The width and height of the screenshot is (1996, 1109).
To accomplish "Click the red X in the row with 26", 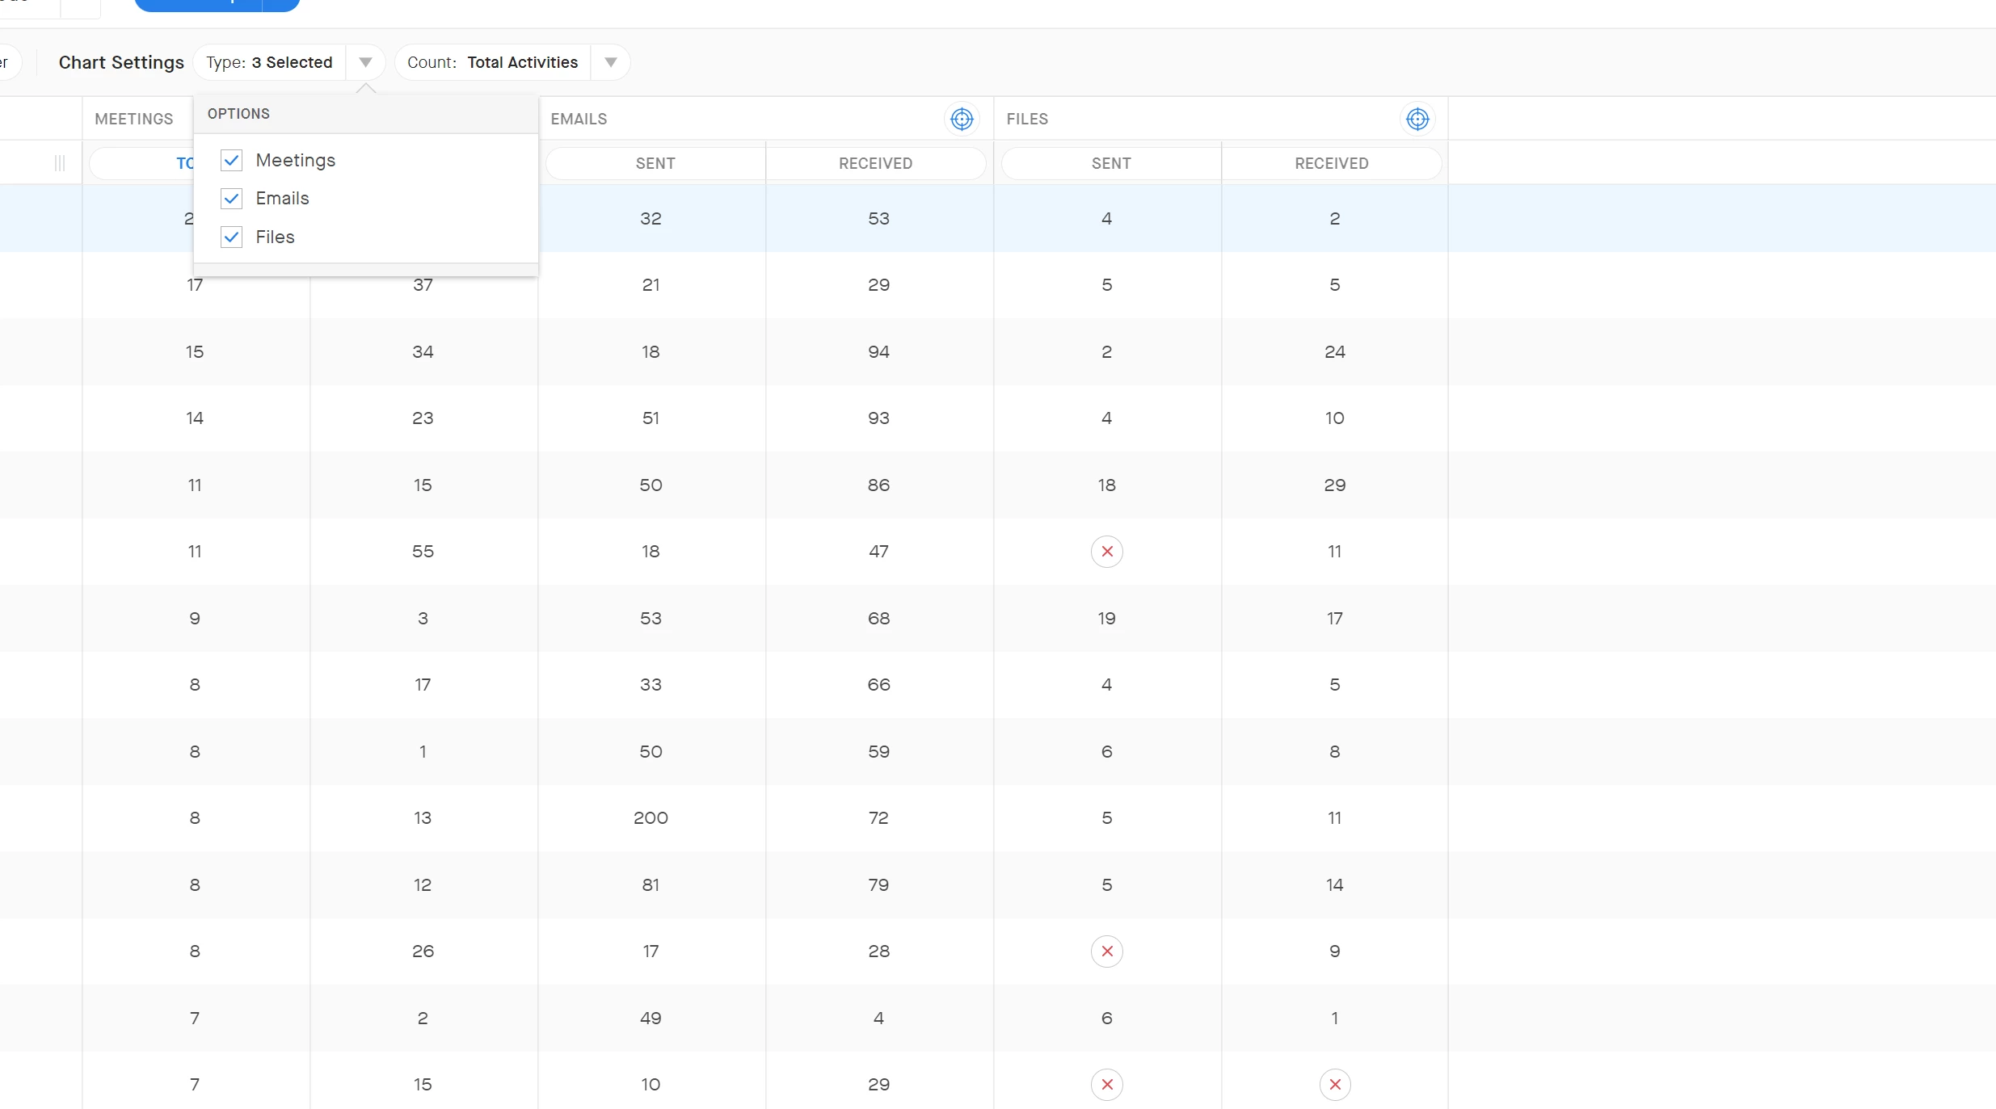I will click(1106, 951).
